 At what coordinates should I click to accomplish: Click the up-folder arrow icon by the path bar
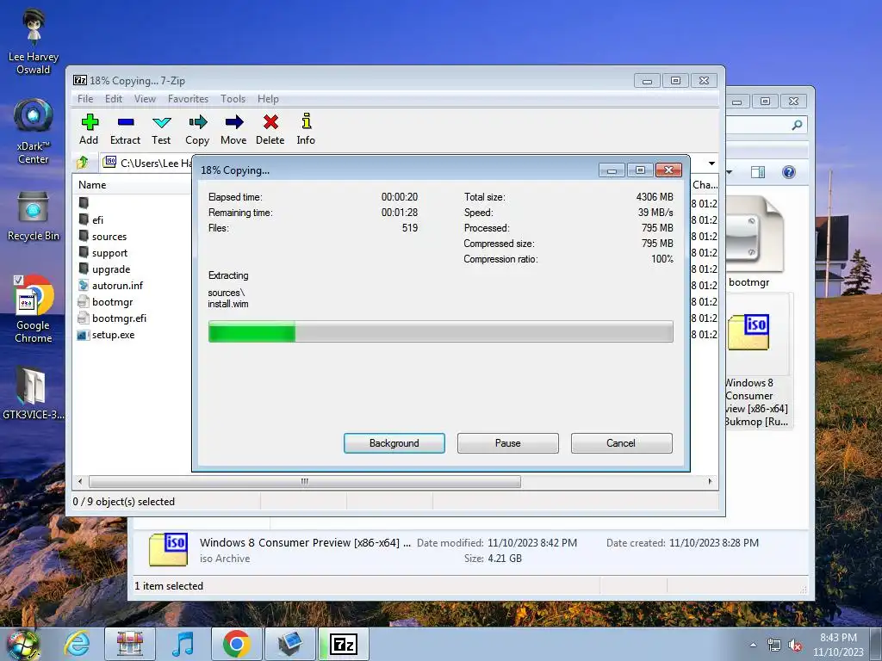pyautogui.click(x=83, y=163)
